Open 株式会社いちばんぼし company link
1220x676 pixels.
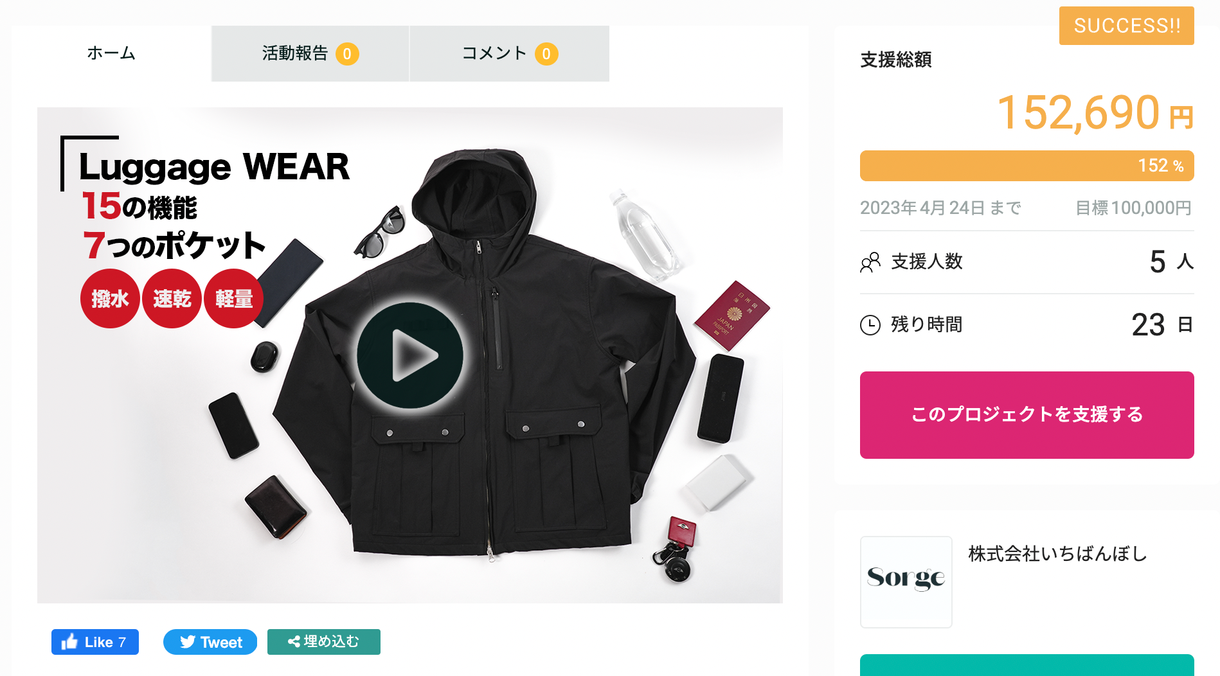[x=1058, y=554]
